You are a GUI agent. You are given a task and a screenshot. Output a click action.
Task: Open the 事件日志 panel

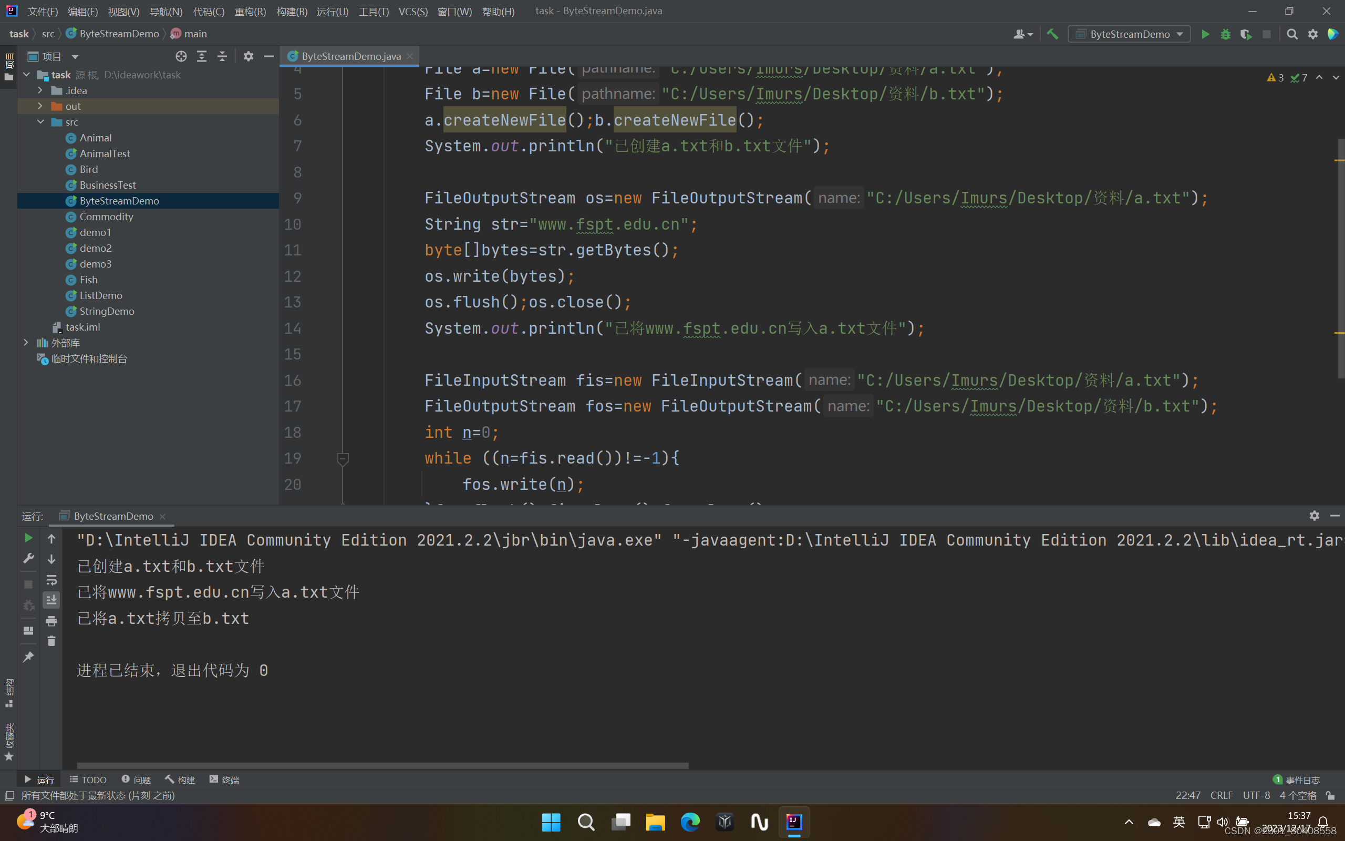[x=1296, y=780]
